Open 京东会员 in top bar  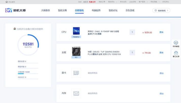pyautogui.click(x=123, y=2)
